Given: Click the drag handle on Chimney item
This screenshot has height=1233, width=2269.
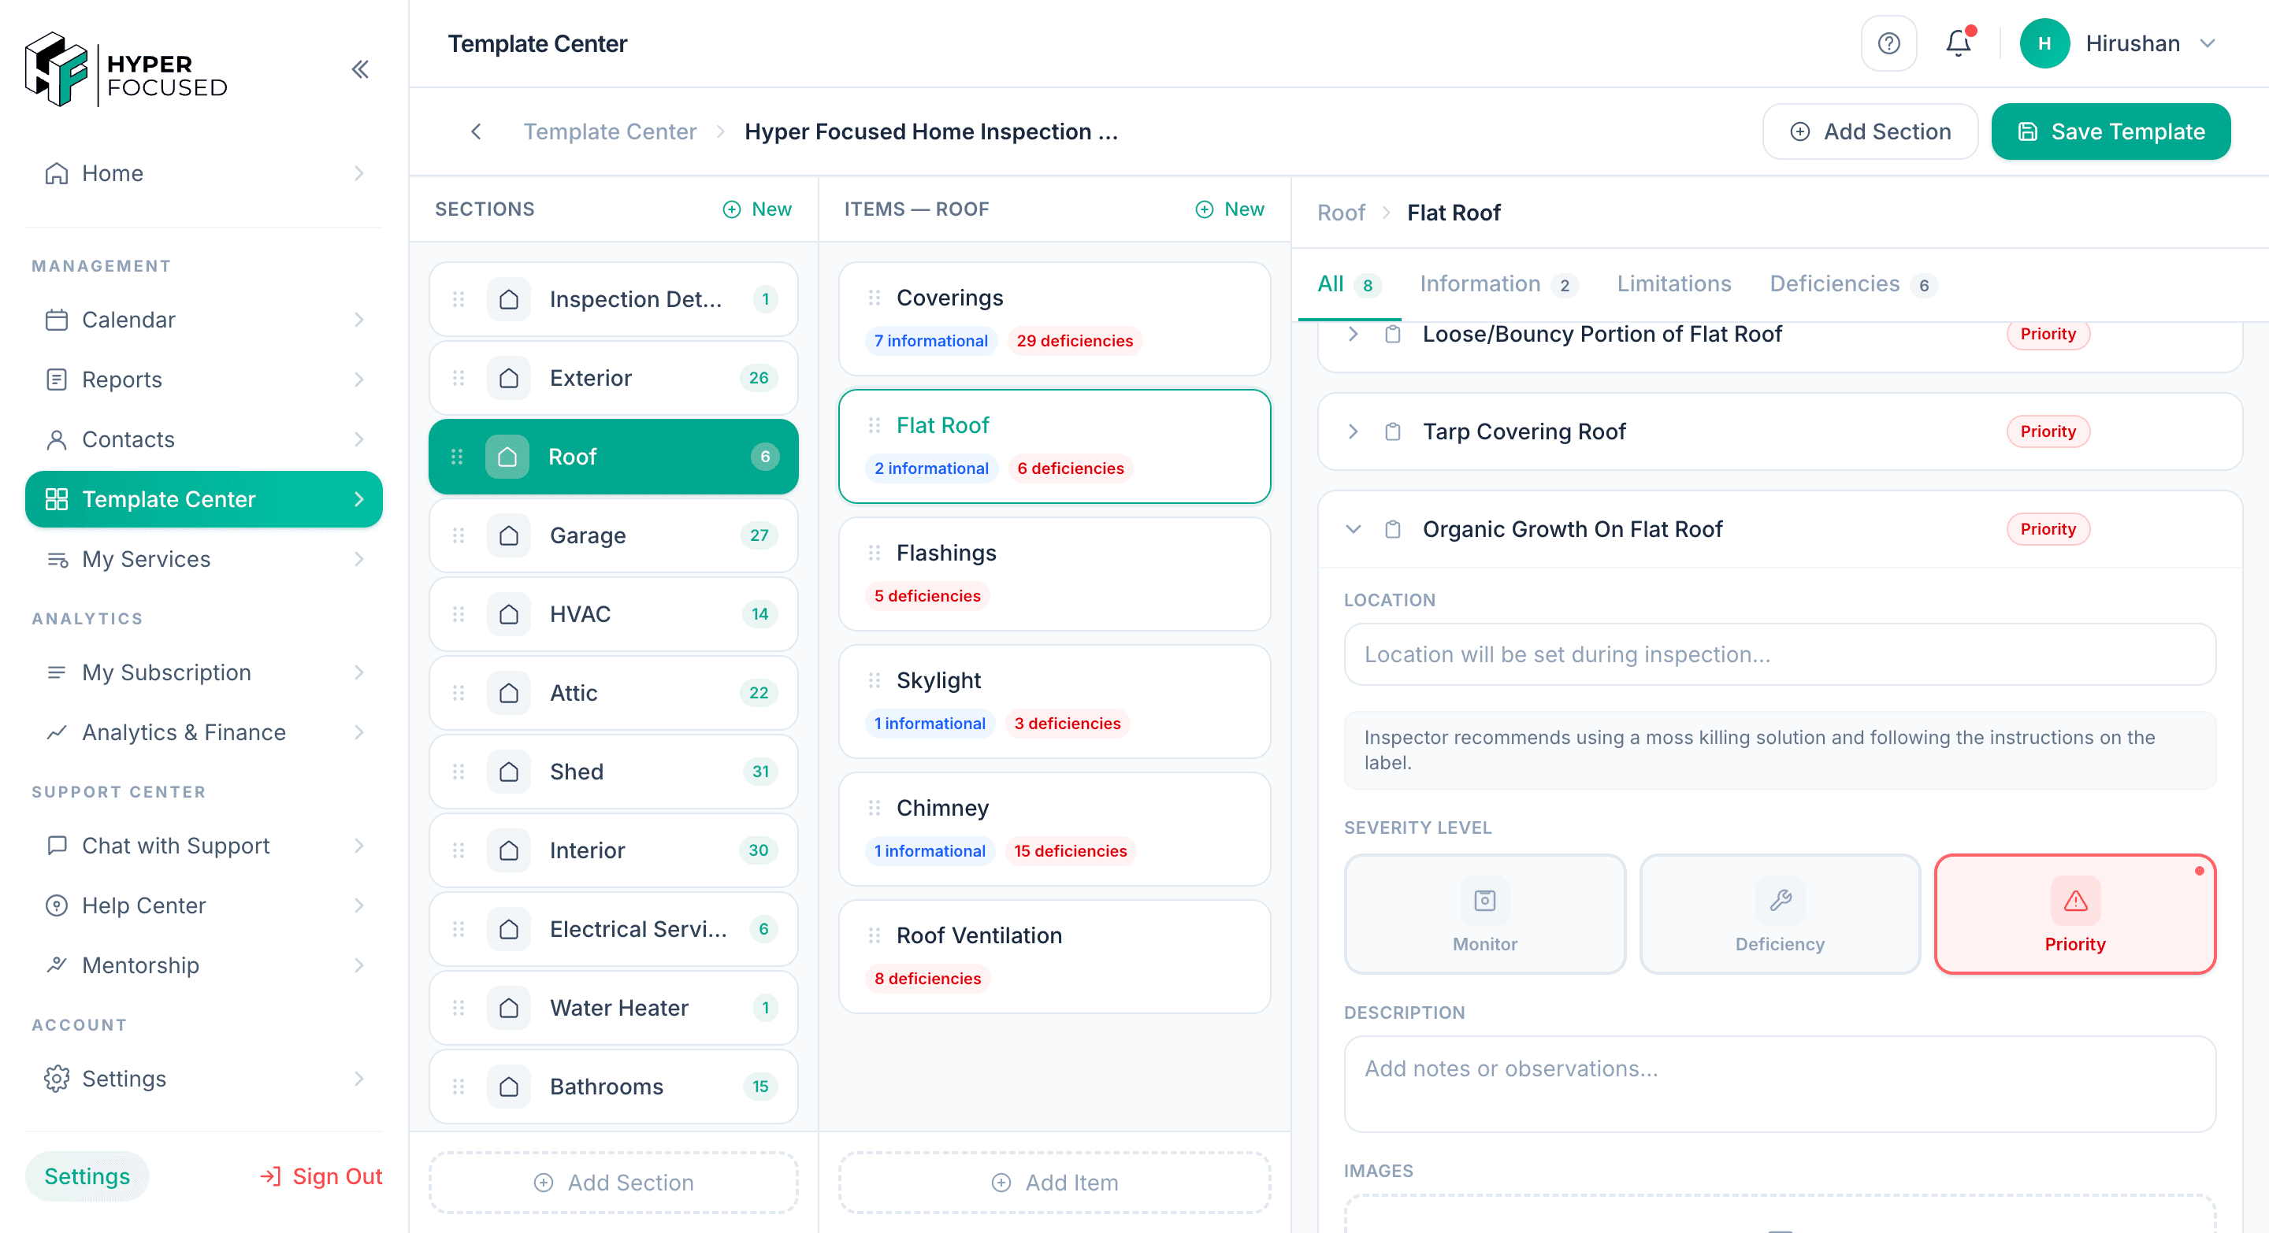Looking at the screenshot, I should (874, 808).
